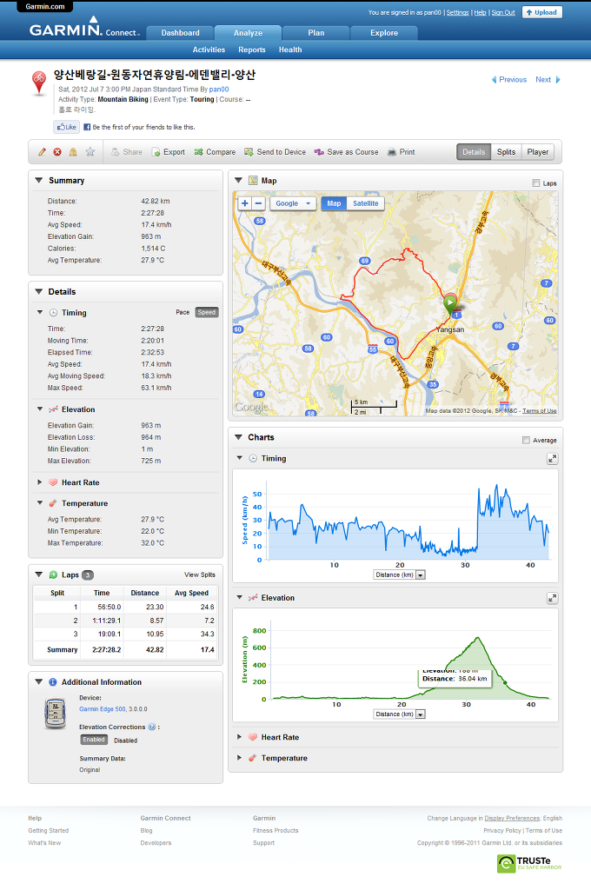Collapse the Details panel
Viewport: 591px width, 890px height.
(x=38, y=292)
